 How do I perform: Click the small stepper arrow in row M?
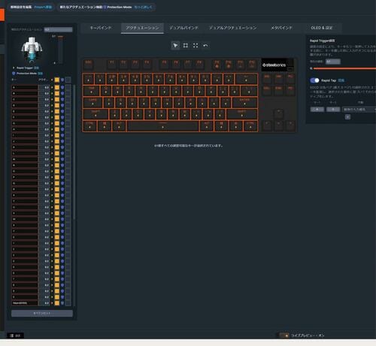tap(52, 159)
